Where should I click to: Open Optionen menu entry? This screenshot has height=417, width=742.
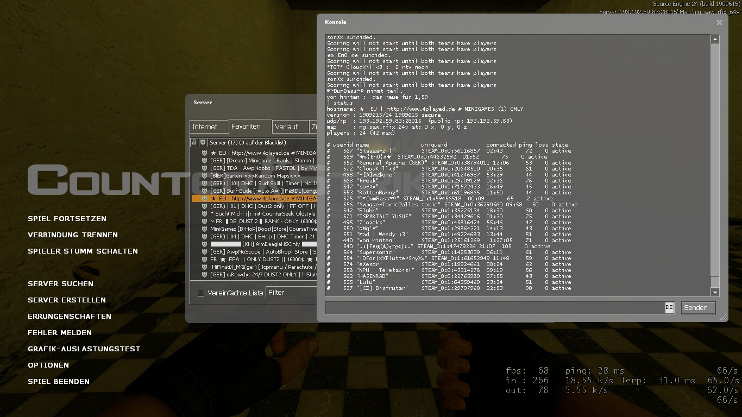48,365
